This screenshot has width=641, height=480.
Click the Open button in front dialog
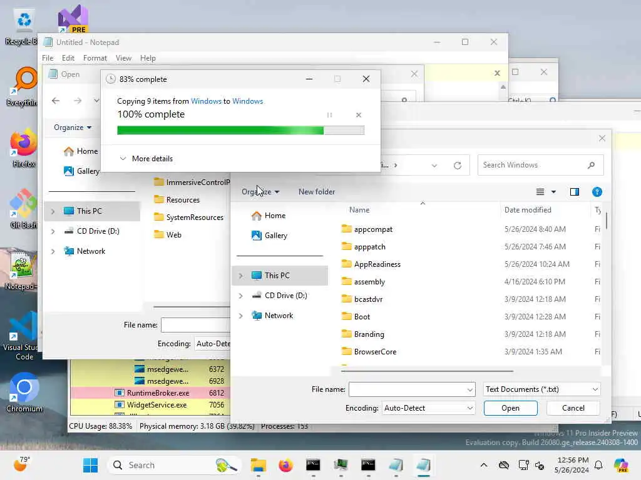click(x=511, y=408)
